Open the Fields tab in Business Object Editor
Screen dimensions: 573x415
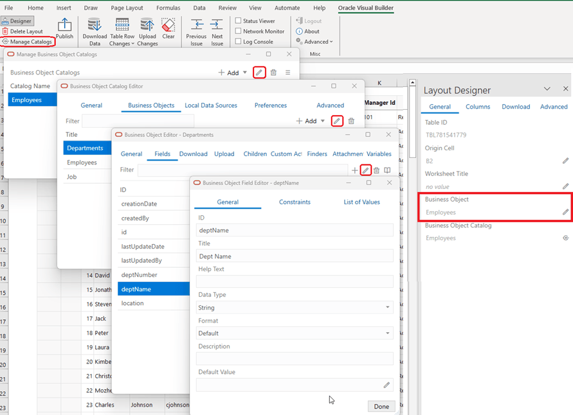(x=162, y=154)
